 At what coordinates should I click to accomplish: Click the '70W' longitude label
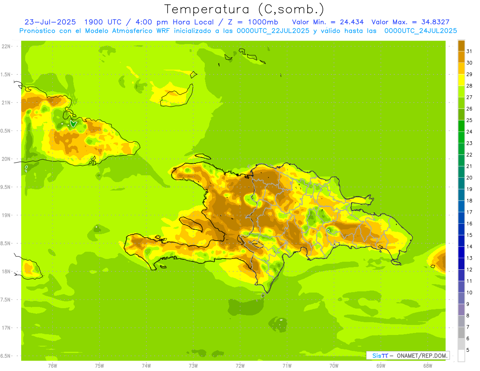click(x=334, y=366)
